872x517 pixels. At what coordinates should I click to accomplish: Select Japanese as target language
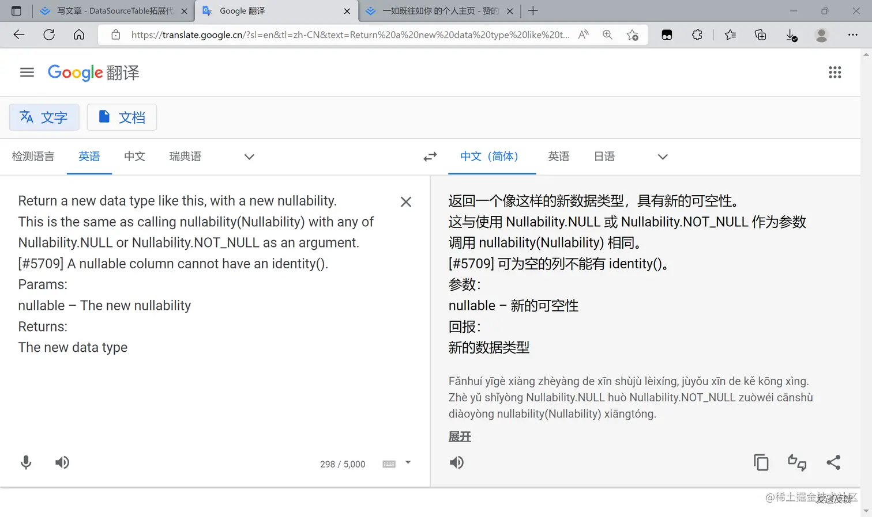coord(604,157)
